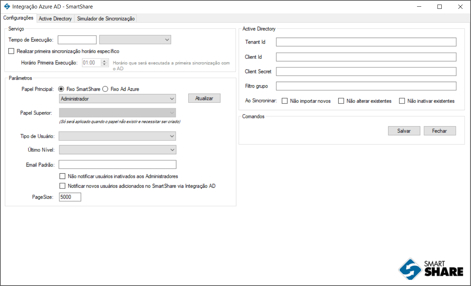Minimize the Integração Azure AD window
The height and width of the screenshot is (286, 471).
coord(419,7)
